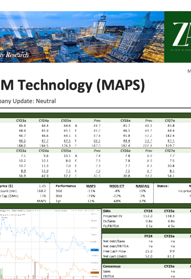The height and width of the screenshot is (279, 191).
Task: Click the 'price ($)' label
Action: click(x=7, y=186)
